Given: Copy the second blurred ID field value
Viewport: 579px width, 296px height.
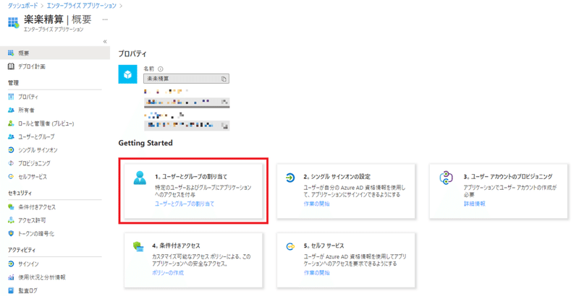Looking at the screenshot, I should (224, 126).
